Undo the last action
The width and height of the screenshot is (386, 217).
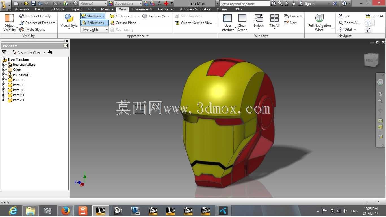pyautogui.click(x=40, y=3)
